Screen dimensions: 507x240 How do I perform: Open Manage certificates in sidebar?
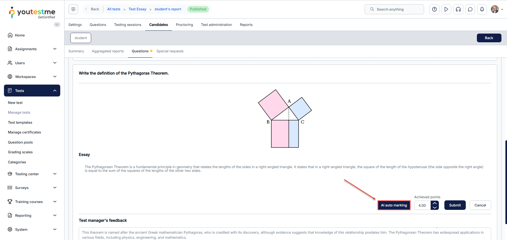24,132
